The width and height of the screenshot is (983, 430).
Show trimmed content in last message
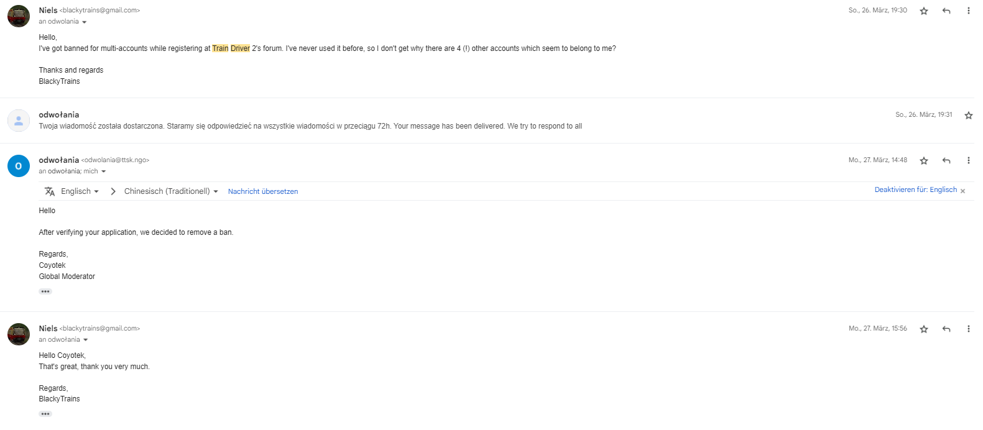[x=45, y=414]
